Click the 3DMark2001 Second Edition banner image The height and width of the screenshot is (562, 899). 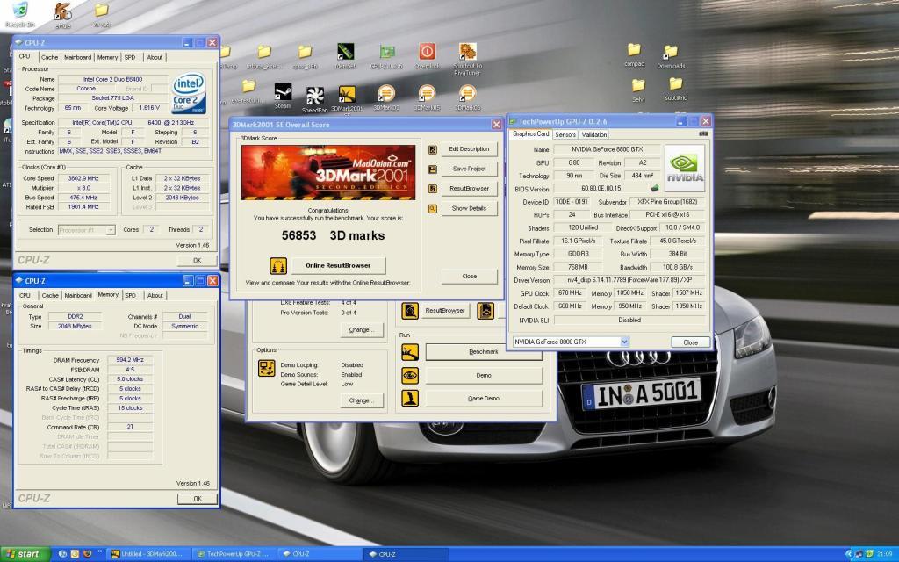pos(328,172)
